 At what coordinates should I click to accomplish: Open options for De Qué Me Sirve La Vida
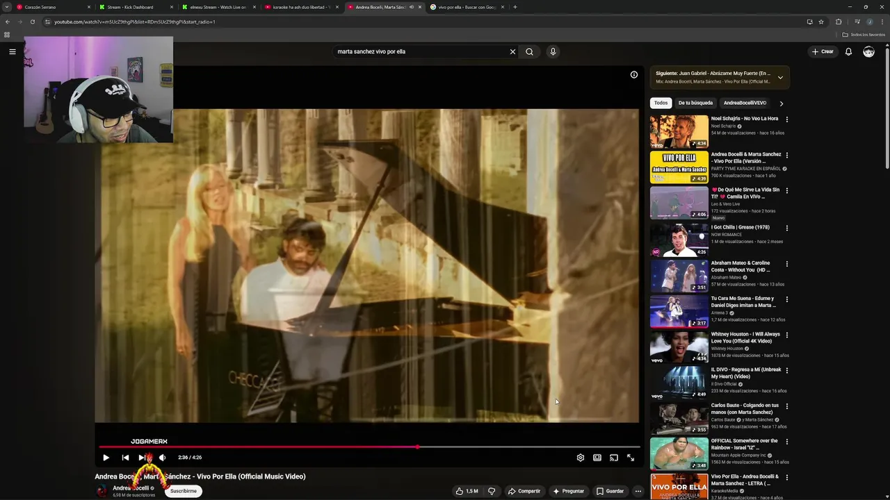point(786,190)
